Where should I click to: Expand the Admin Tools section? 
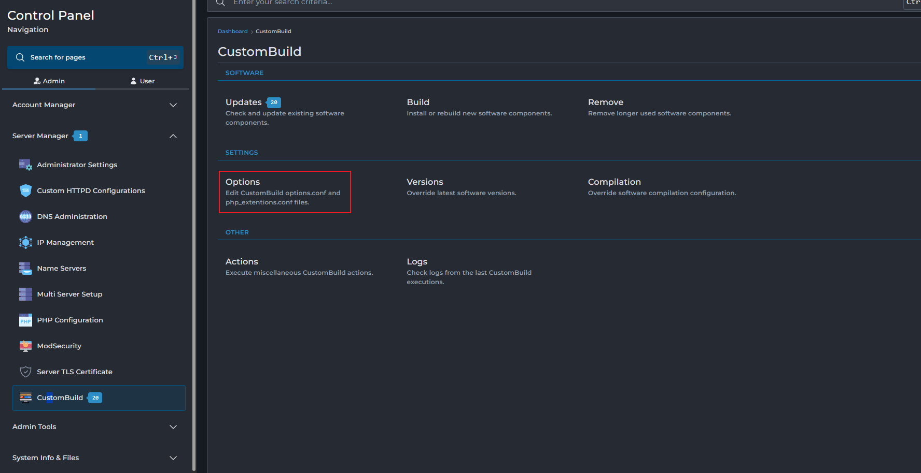173,427
